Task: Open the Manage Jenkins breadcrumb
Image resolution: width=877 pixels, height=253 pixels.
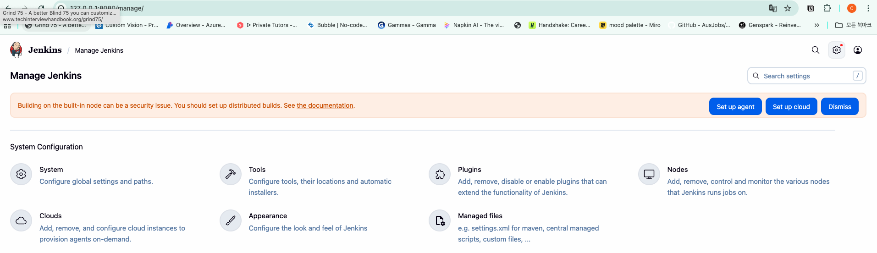Action: [x=99, y=50]
